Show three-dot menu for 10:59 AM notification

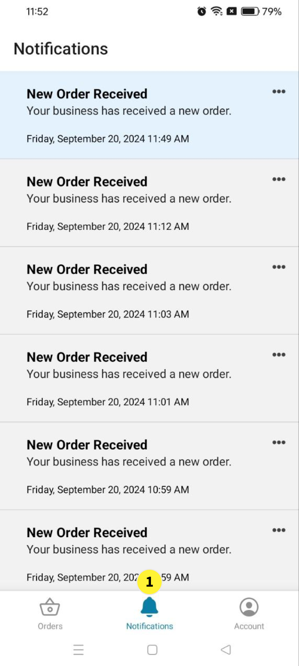pyautogui.click(x=279, y=442)
